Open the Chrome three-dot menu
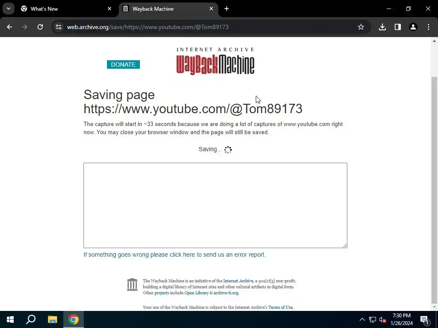The height and width of the screenshot is (328, 438). point(429,27)
